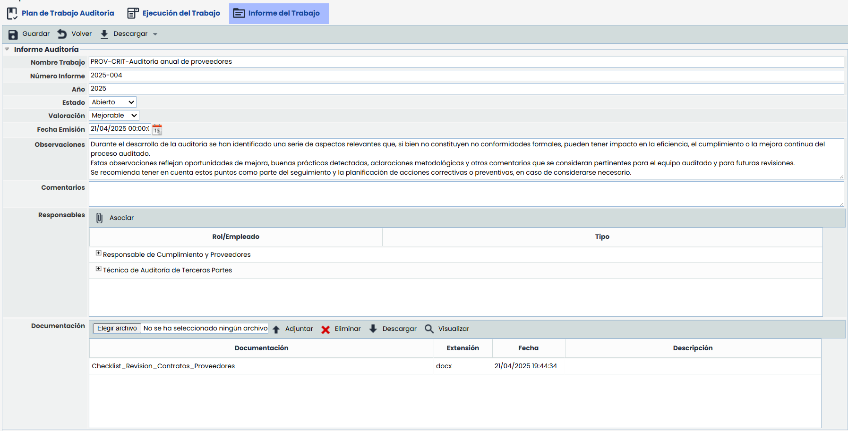Click the Descargar icon in top toolbar
The width and height of the screenshot is (848, 431).
click(104, 34)
